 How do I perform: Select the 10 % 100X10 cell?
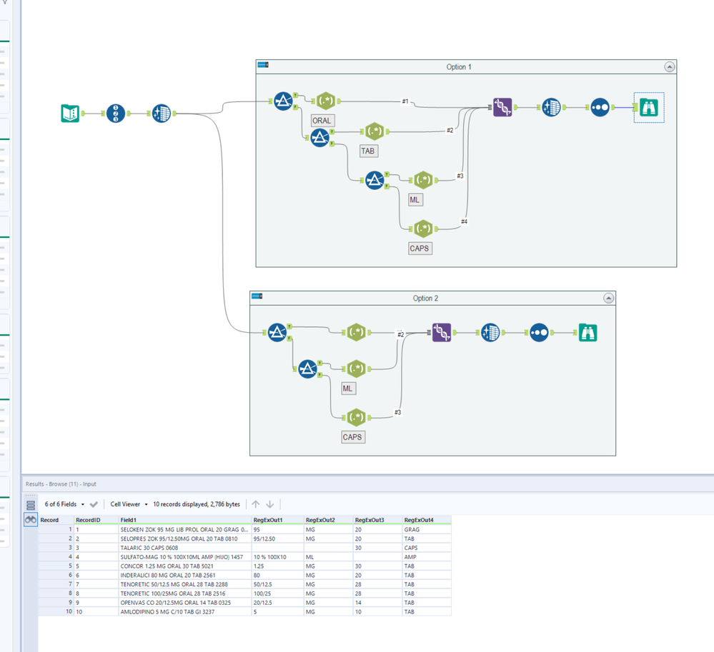tap(278, 557)
